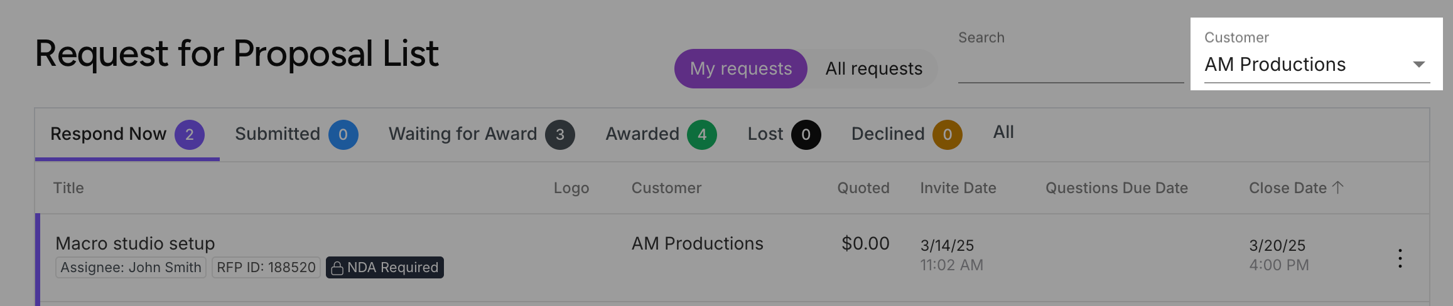Click the Waiting for Award count badge
Viewport: 1453px width, 306px height.
click(560, 134)
